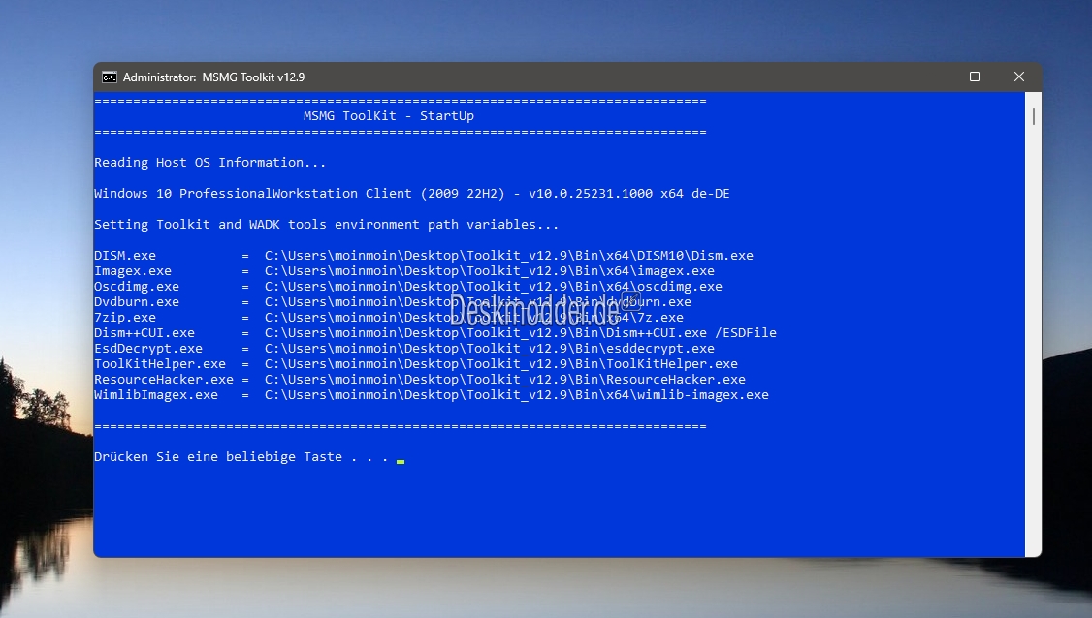Click the 'EsdDecrypt.exe' label

click(148, 349)
